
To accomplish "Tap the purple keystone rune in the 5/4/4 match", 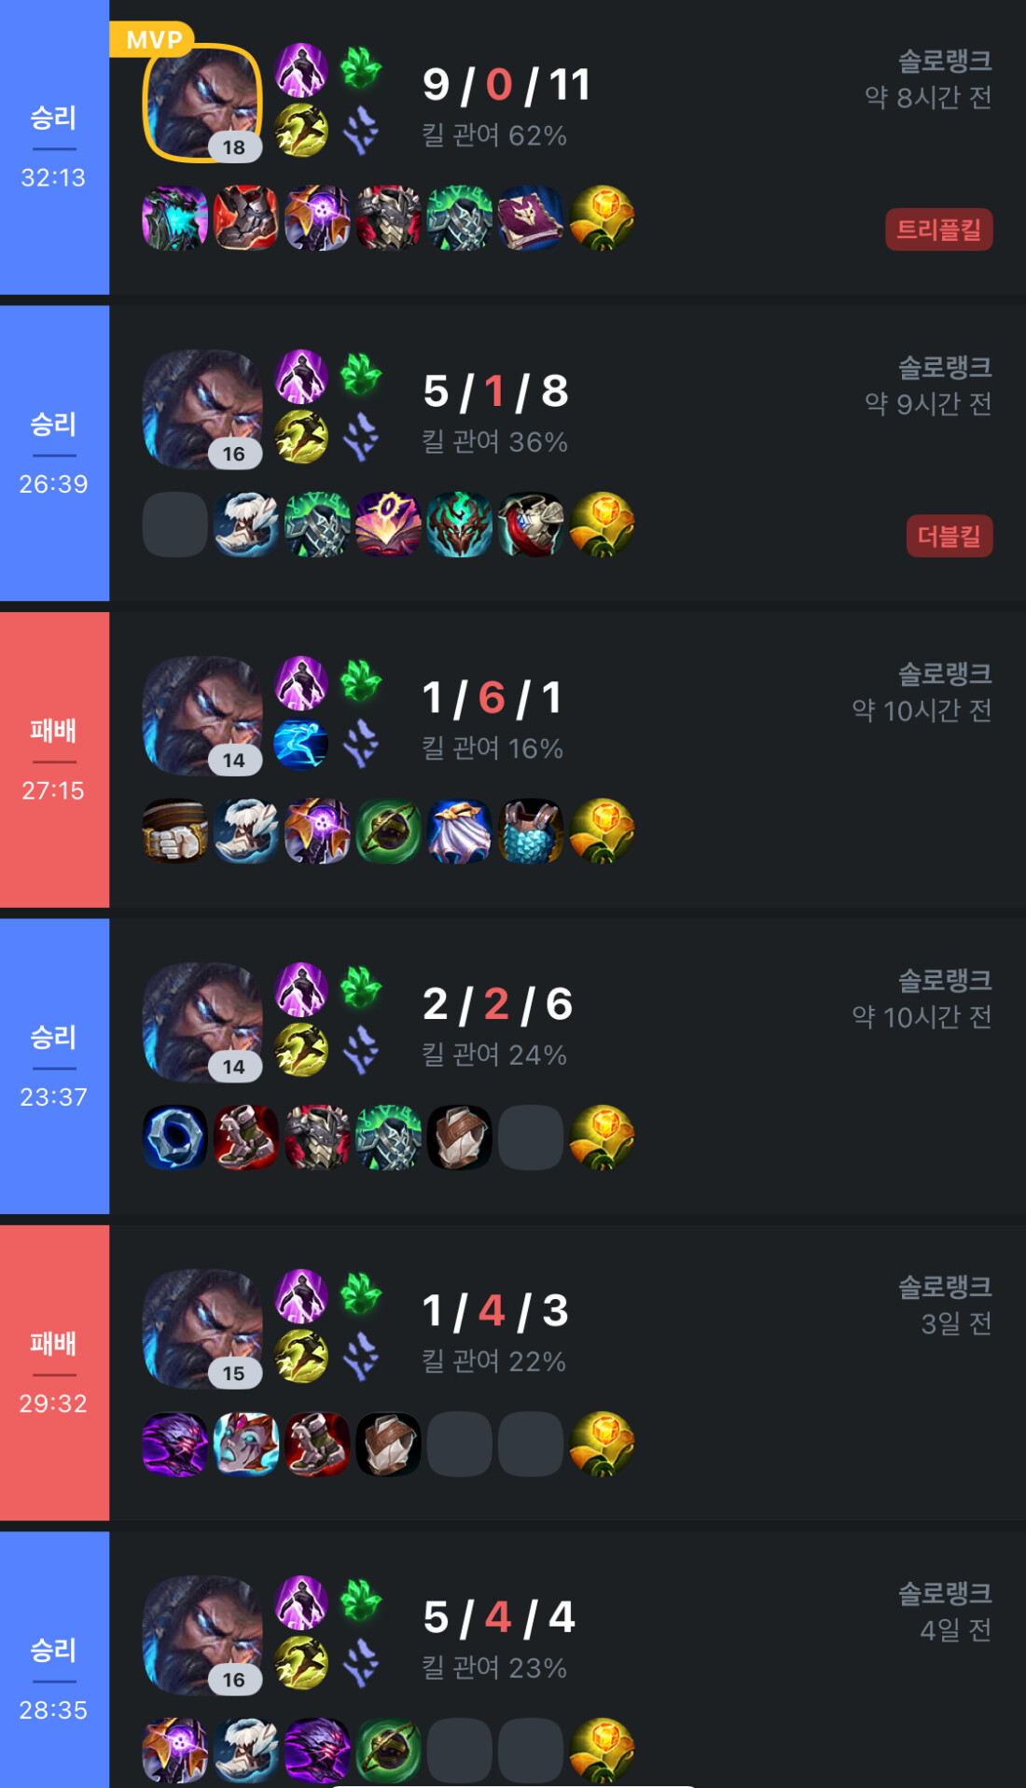I will (301, 1602).
